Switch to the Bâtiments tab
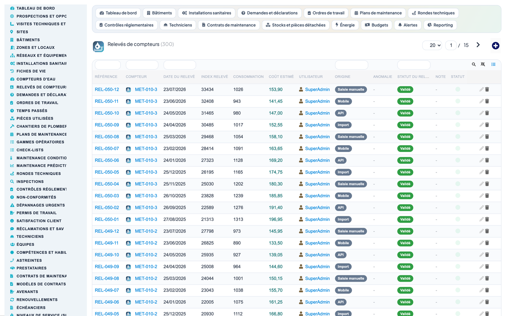This screenshot has height=316, width=511. click(159, 13)
